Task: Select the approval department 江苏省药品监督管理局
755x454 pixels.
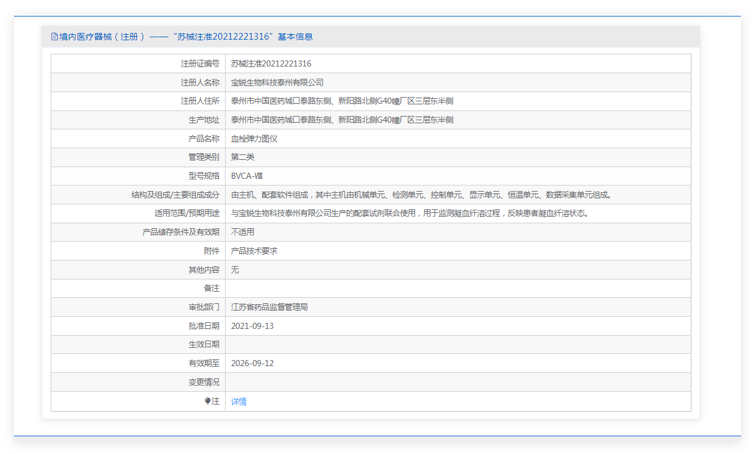Action: 270,307
